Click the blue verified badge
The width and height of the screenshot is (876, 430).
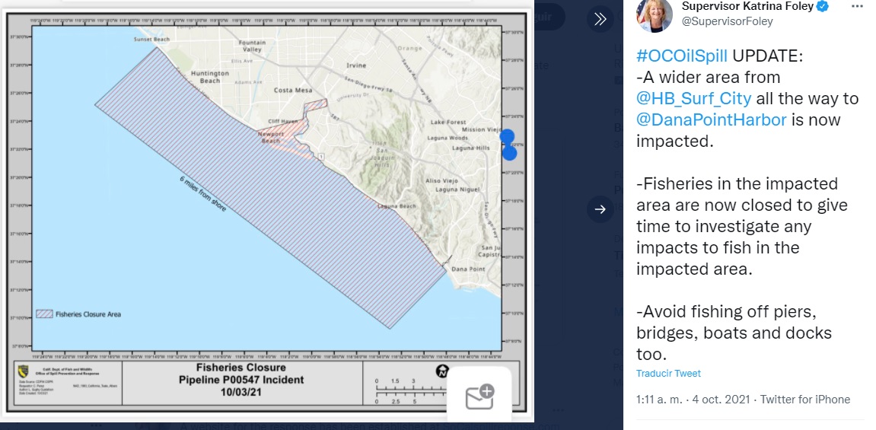[823, 7]
